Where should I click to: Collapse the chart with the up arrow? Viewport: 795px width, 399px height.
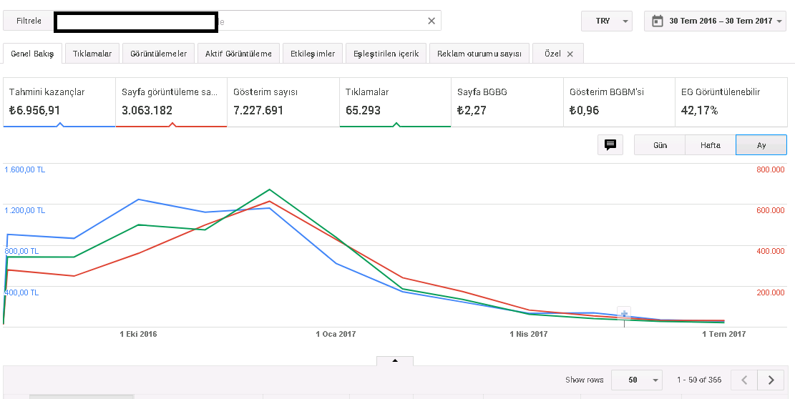(395, 360)
